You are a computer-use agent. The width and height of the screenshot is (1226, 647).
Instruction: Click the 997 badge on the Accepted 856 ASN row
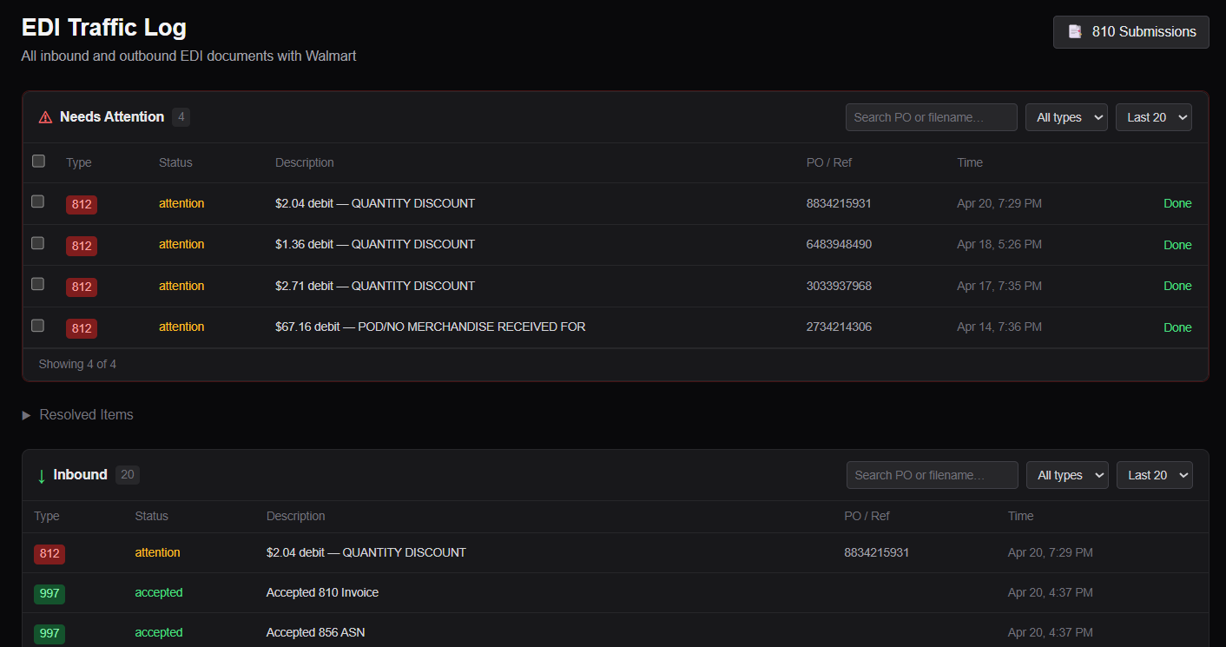(49, 633)
